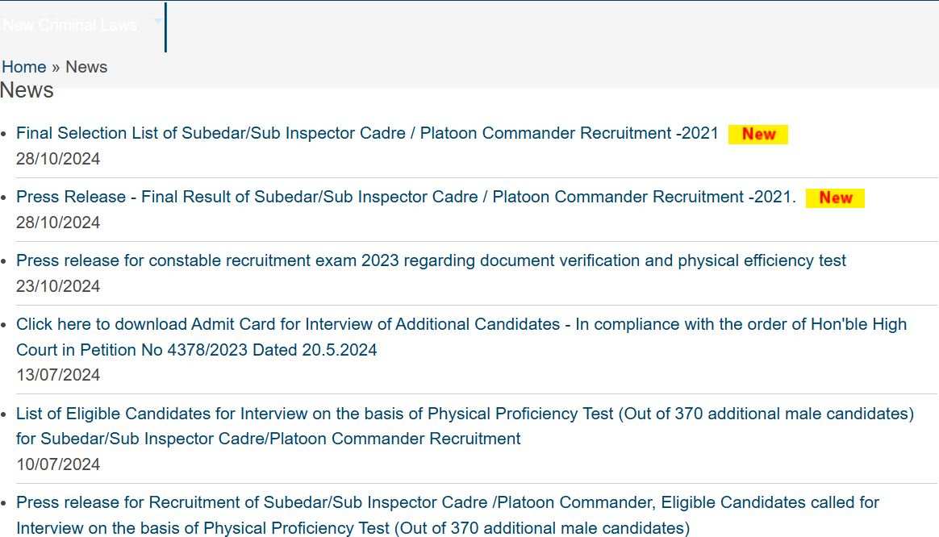Click the 13/07/2024 date text
The image size is (939, 537).
click(x=58, y=375)
